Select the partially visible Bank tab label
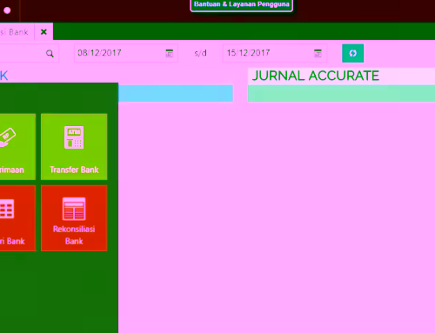435x333 pixels. [x=14, y=32]
